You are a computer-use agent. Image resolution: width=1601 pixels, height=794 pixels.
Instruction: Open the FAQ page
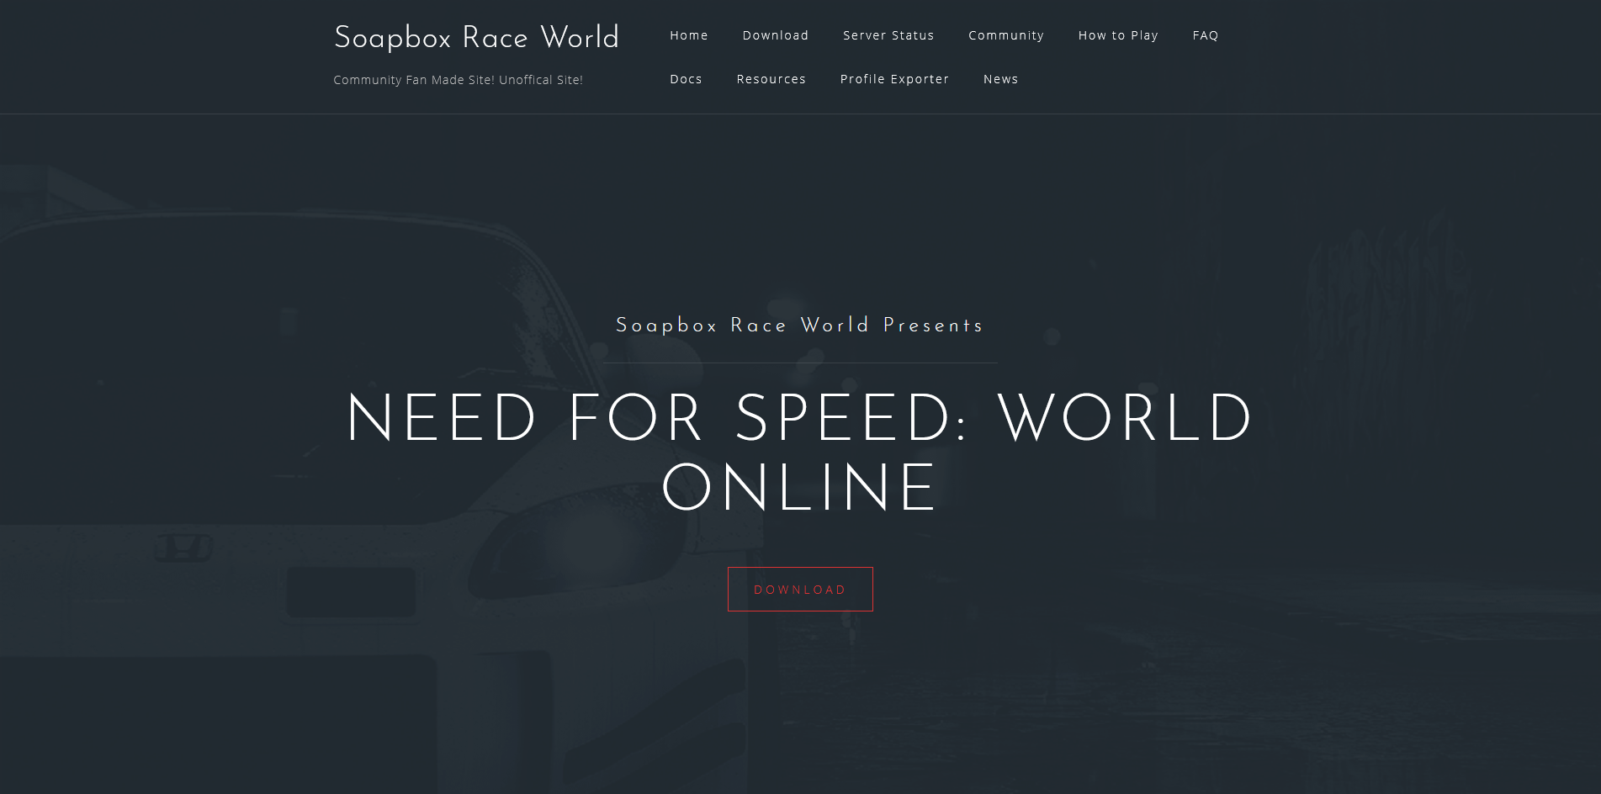pos(1205,35)
